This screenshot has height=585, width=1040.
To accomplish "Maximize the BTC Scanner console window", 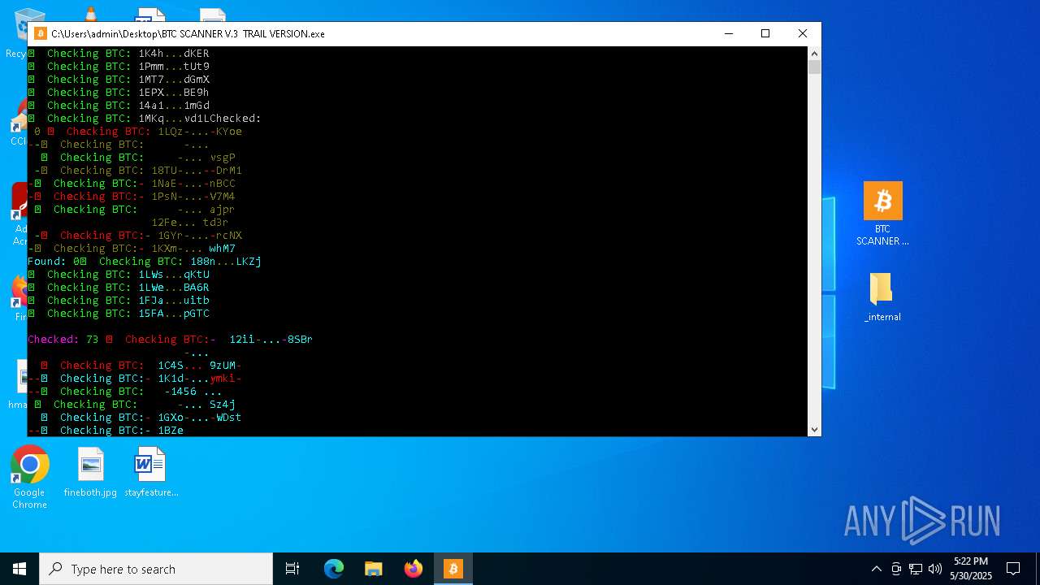I will (765, 33).
